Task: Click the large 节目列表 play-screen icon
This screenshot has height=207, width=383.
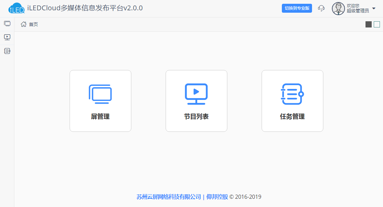Action: (x=196, y=94)
